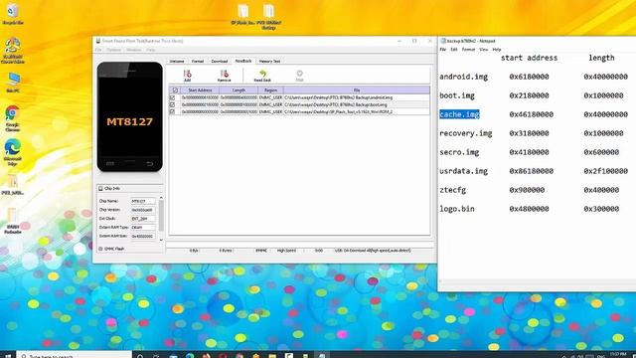
Task: Click secro.img text in Notepad
Action: coord(459,152)
